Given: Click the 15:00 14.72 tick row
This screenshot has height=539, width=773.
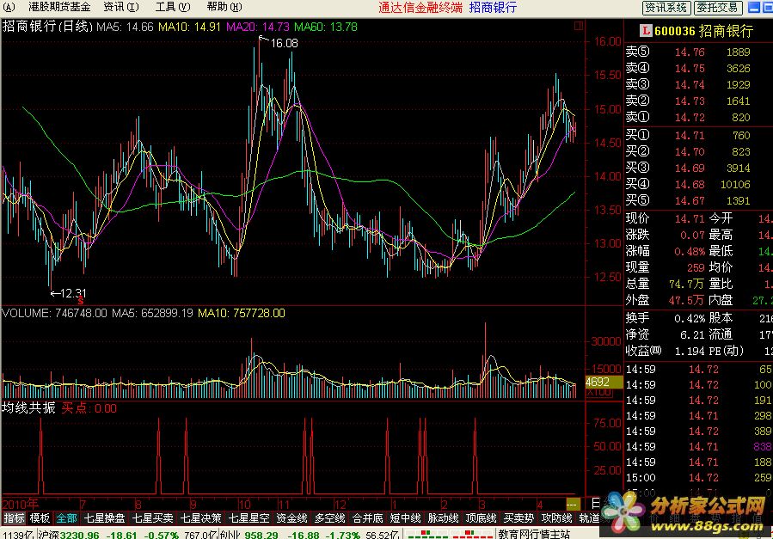Looking at the screenshot, I should pyautogui.click(x=698, y=477).
